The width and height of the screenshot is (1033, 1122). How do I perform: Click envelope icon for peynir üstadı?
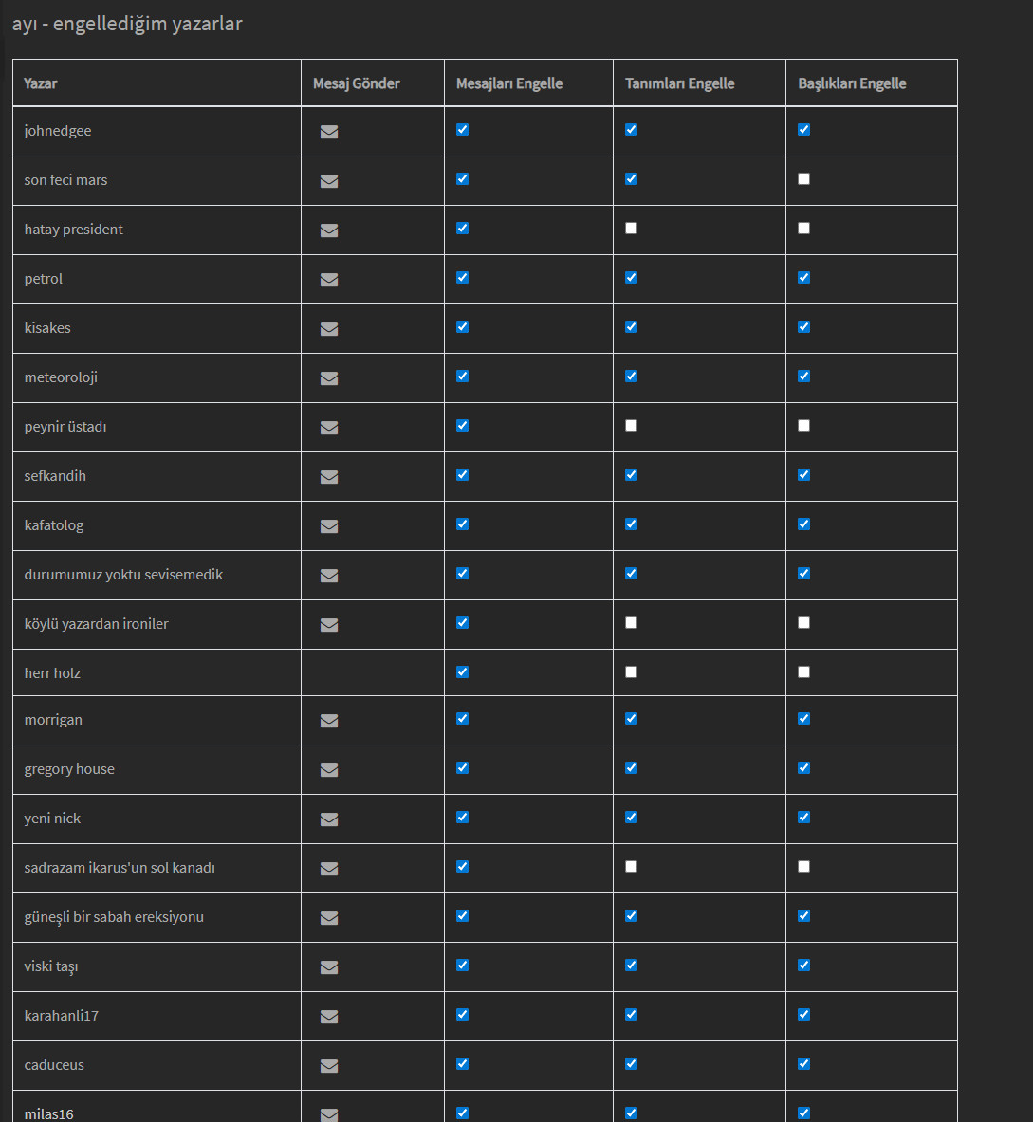tap(329, 428)
